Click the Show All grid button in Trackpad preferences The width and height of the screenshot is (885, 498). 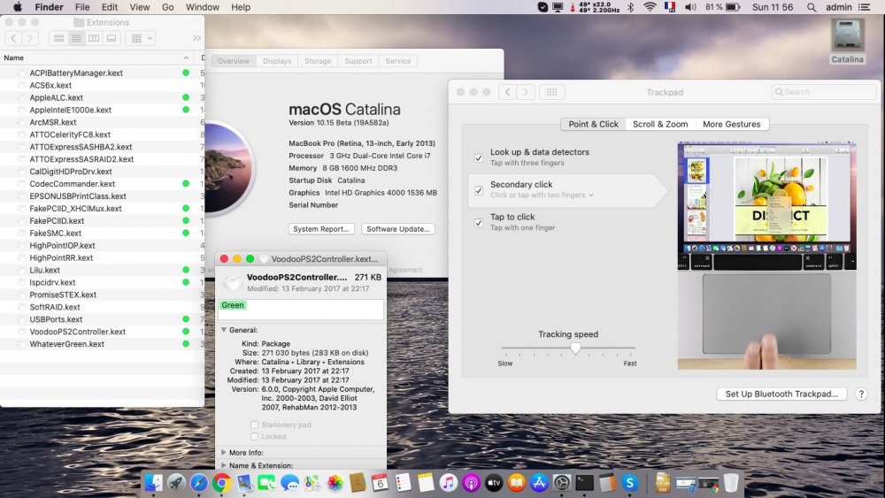(x=551, y=92)
